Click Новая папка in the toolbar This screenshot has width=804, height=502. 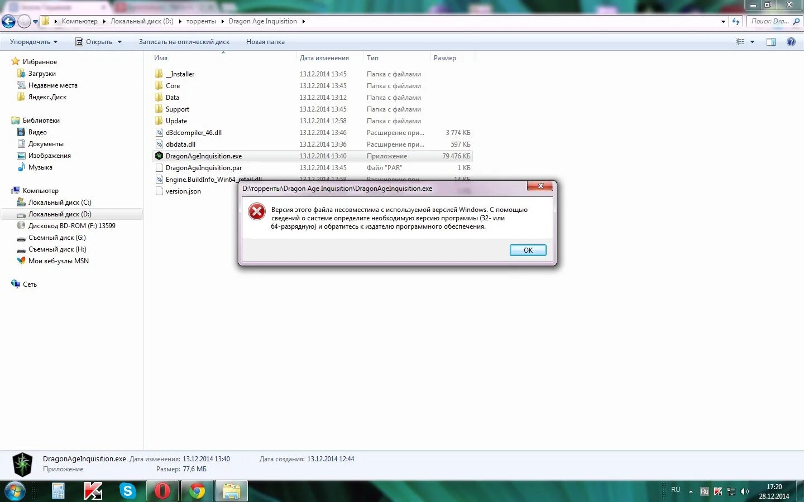(265, 42)
